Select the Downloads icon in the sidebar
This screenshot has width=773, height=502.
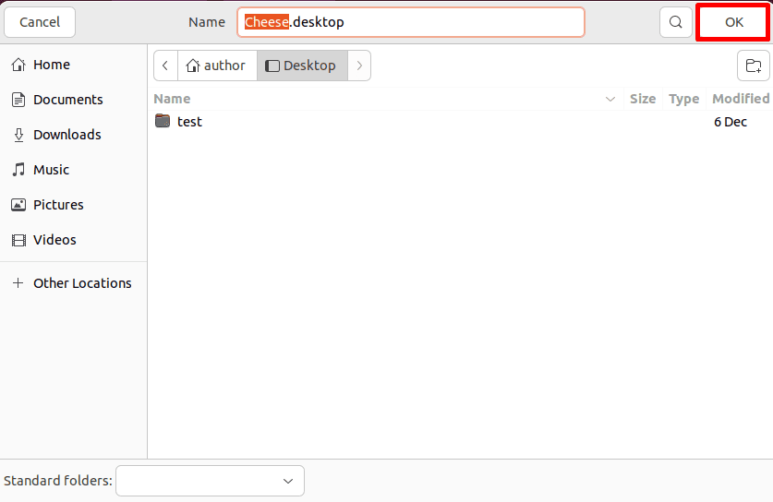18,135
